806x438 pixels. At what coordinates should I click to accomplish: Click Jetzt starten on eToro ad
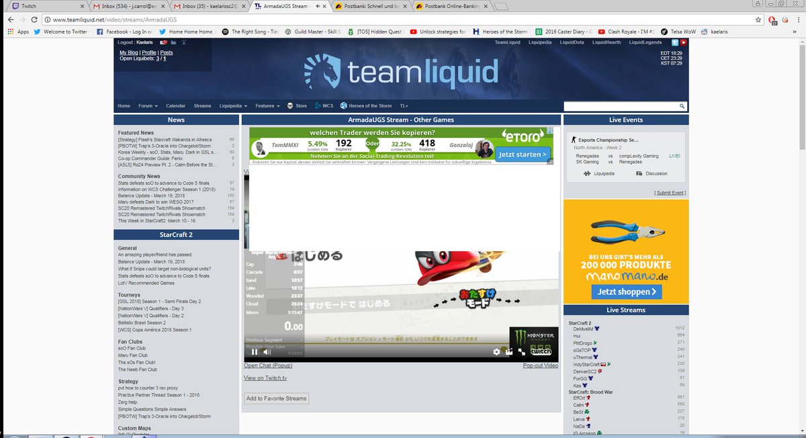523,155
